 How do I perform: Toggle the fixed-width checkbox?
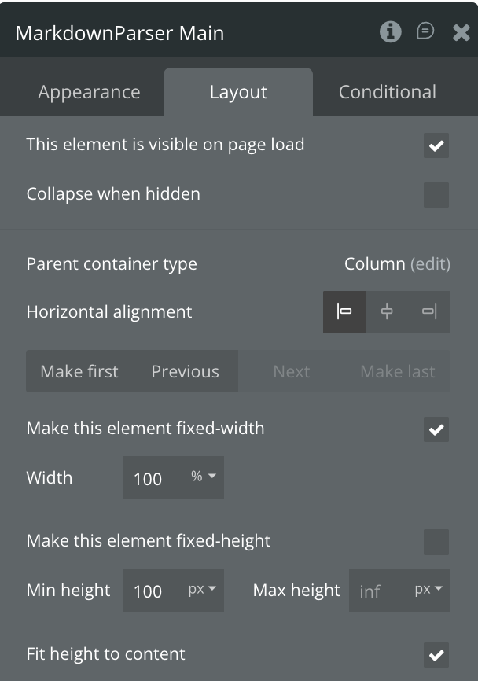436,429
